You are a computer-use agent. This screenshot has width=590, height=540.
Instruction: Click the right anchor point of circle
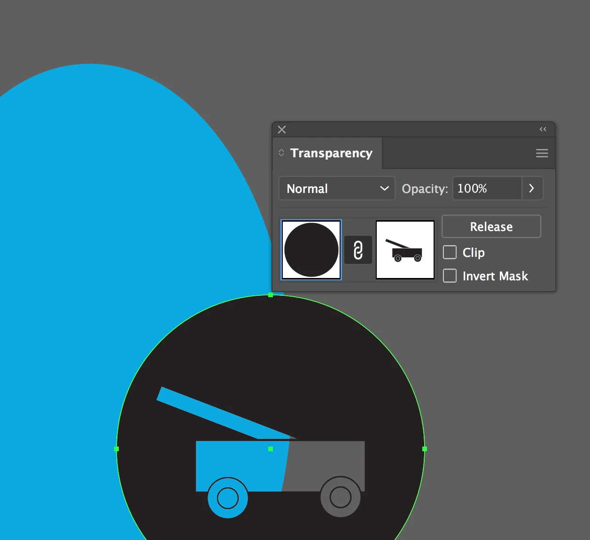(425, 449)
